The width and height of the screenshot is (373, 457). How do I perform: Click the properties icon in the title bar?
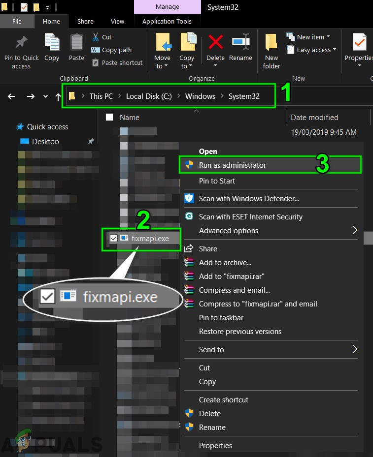[24, 7]
